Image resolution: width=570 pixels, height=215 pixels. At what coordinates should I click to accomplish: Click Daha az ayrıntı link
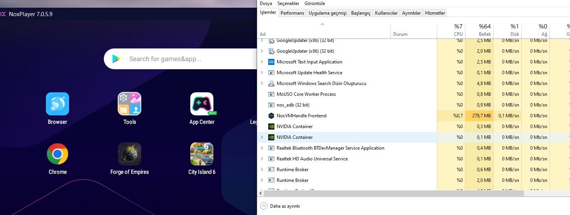click(x=285, y=206)
